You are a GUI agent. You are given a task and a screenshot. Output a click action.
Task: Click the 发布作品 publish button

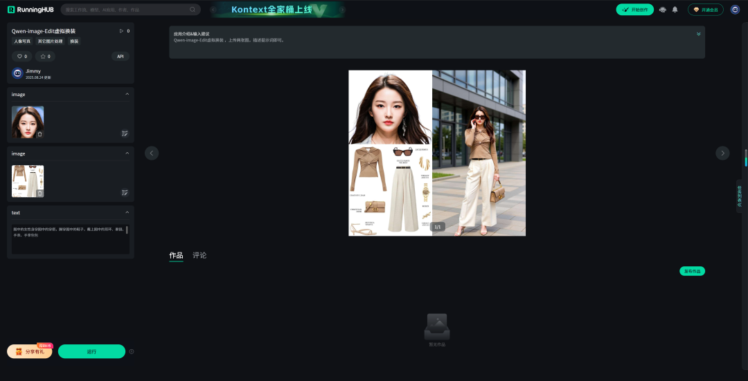click(x=692, y=271)
